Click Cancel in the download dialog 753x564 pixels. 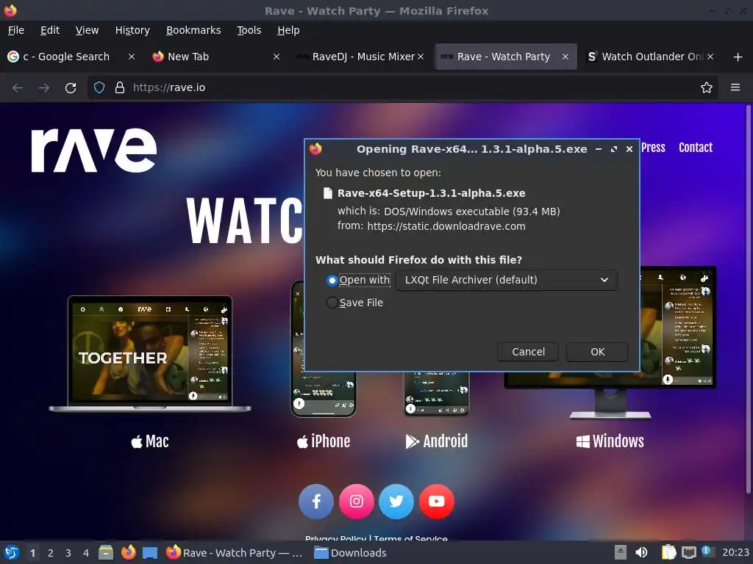[528, 352]
